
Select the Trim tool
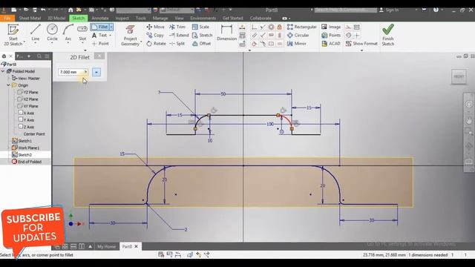point(177,27)
